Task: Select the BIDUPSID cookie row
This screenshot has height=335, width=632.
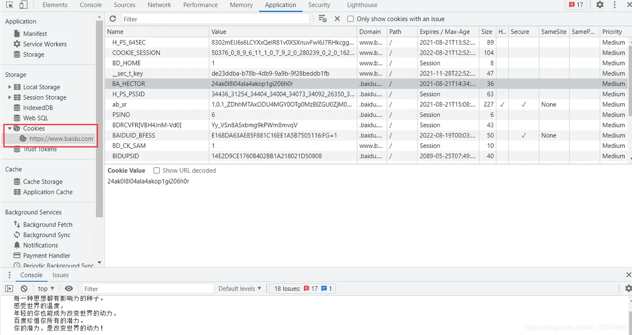Action: [366, 156]
